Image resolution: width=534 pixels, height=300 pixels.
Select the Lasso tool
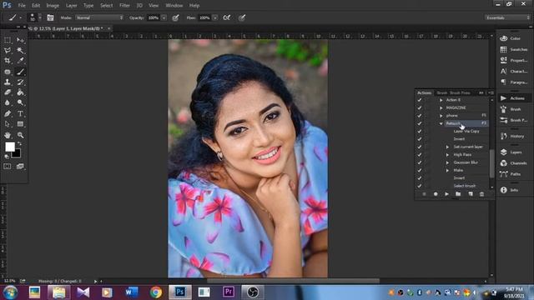(x=8, y=50)
